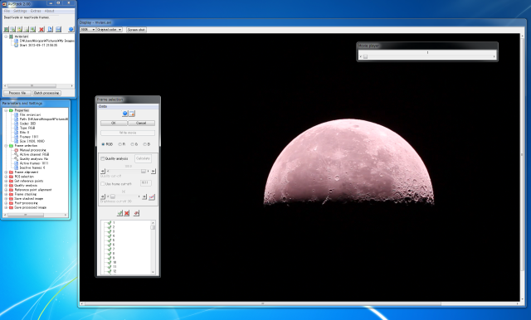Select the G channel radio button
531x320 pixels.
click(133, 144)
